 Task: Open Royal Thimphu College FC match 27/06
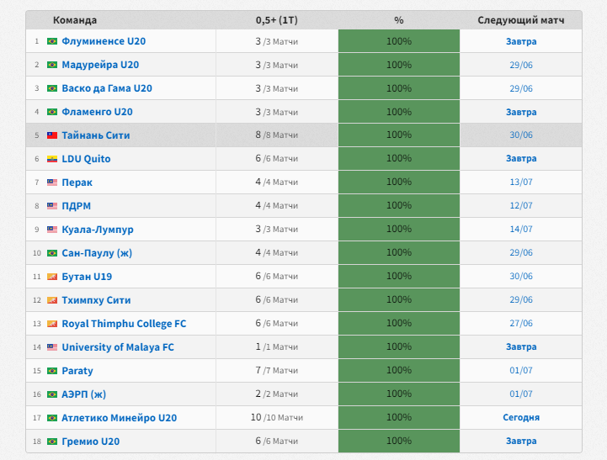click(521, 324)
